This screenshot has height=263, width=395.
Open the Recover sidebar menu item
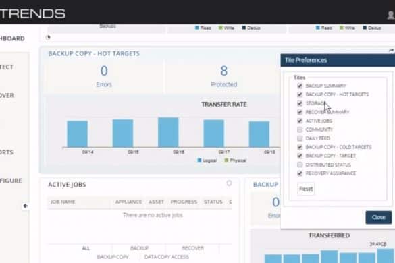tap(7, 95)
